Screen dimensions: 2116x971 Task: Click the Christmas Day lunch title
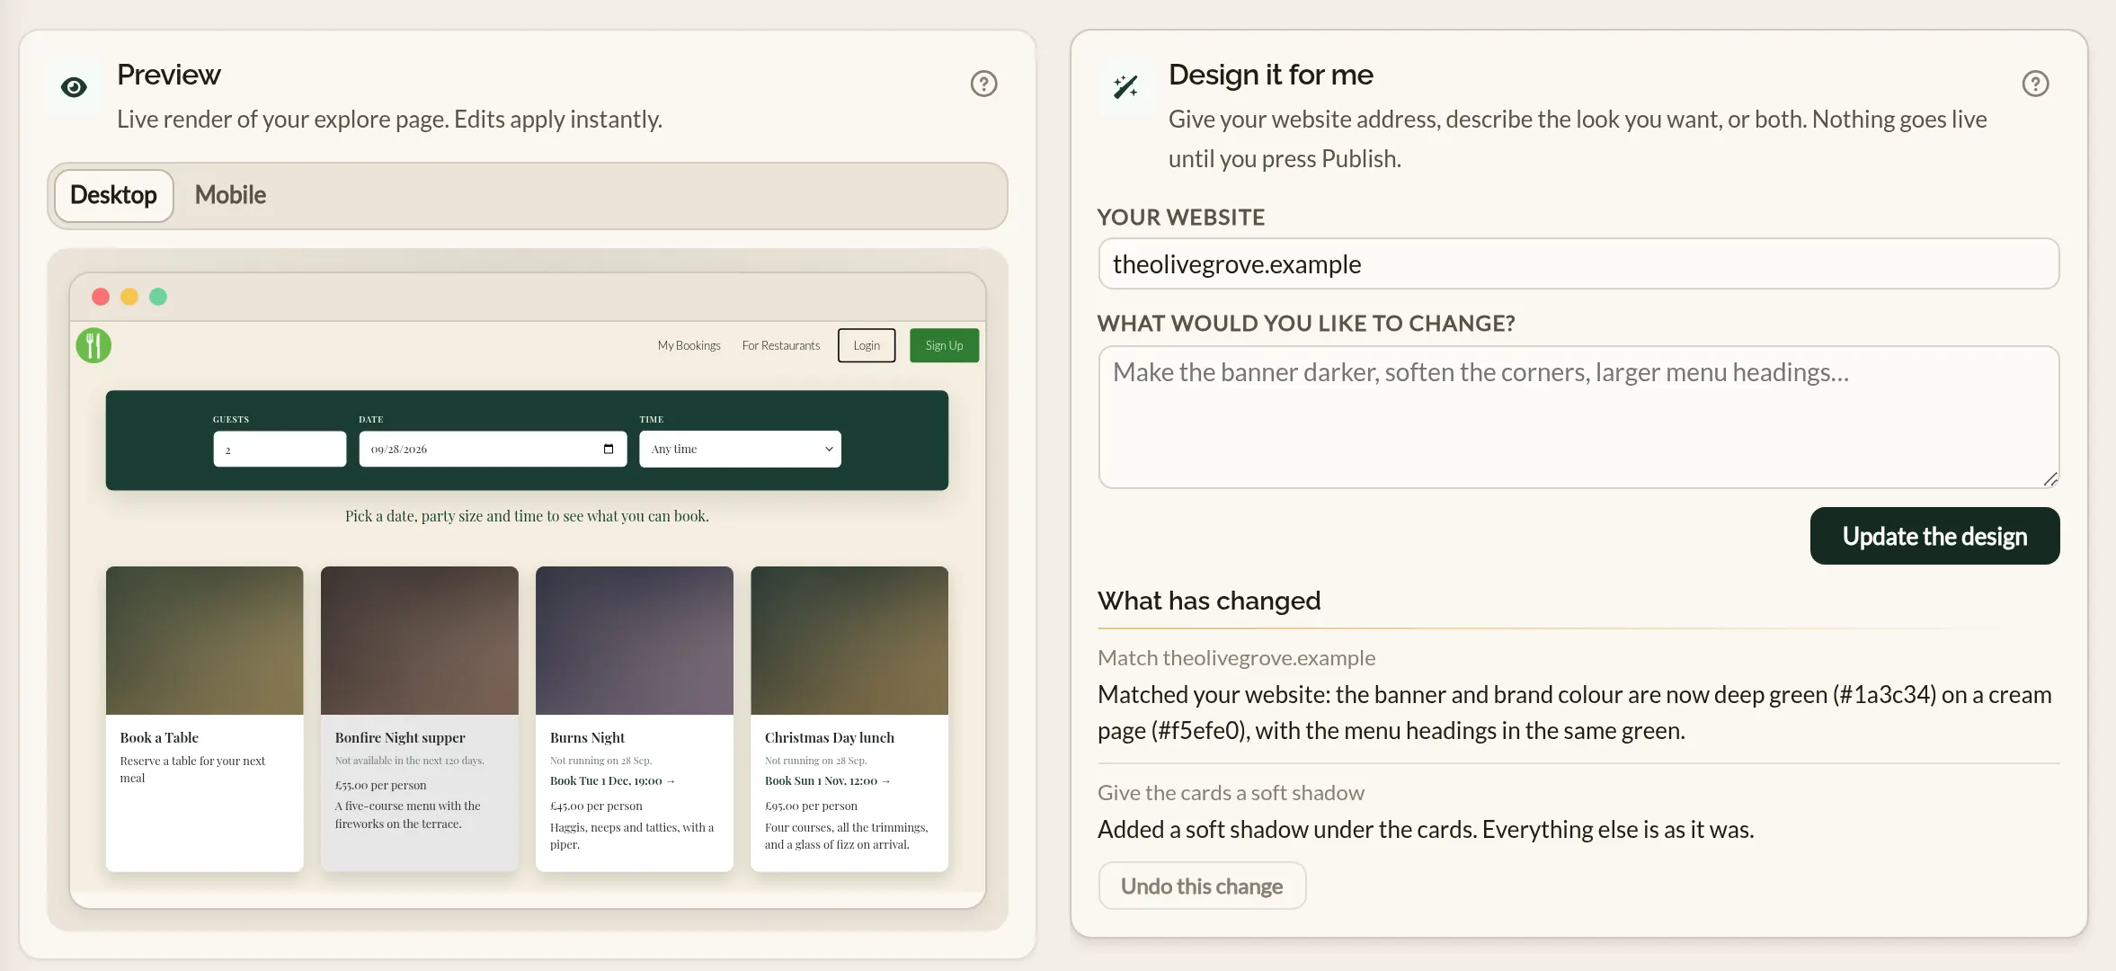830,737
